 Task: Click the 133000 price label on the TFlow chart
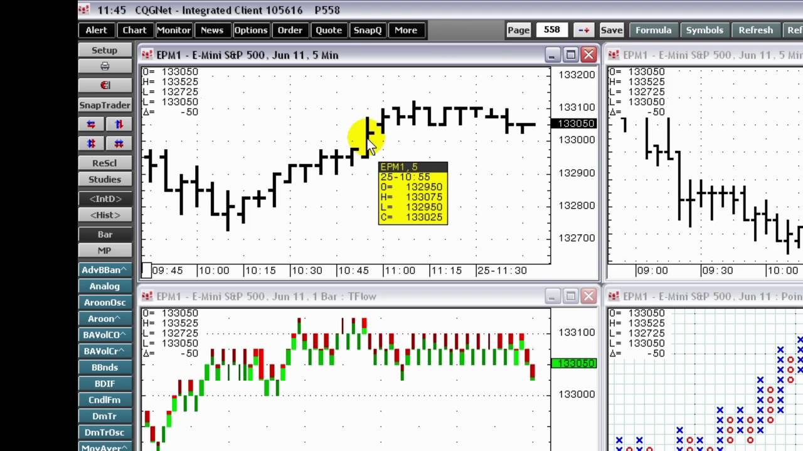point(577,394)
